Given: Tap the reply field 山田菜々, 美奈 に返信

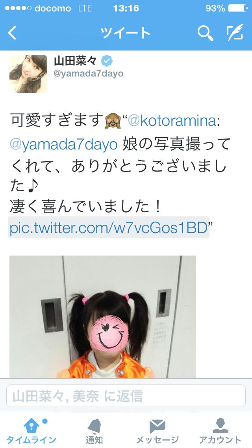Looking at the screenshot, I should pos(126,396).
